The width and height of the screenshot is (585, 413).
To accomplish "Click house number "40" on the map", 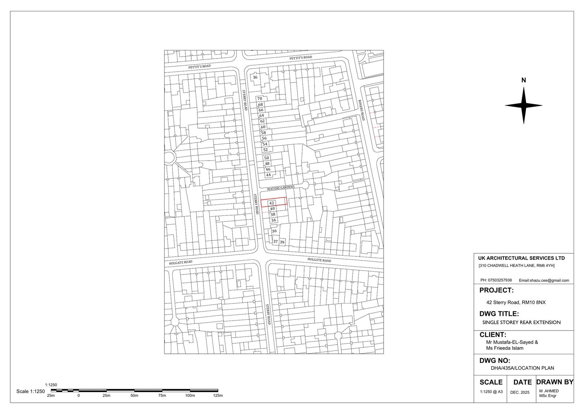I will tap(272, 209).
